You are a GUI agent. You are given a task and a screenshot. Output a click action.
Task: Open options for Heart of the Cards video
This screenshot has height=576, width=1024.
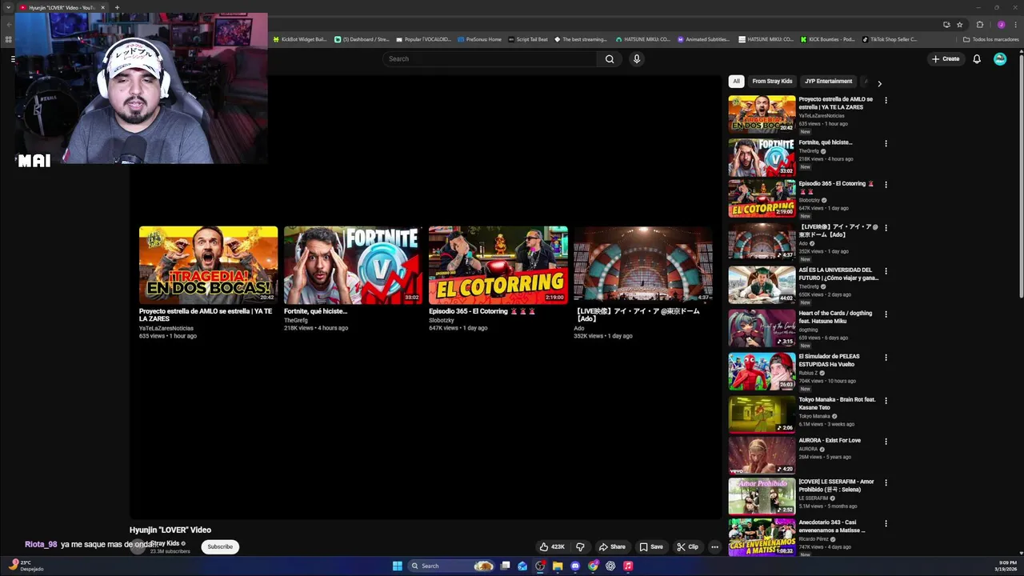coord(886,314)
